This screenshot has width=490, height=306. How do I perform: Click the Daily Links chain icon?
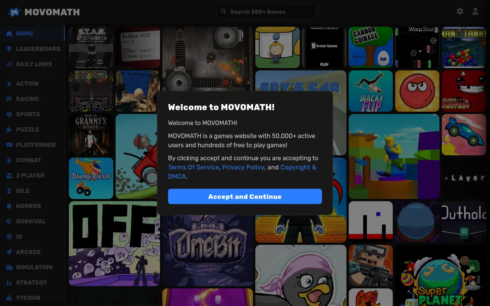[9, 64]
